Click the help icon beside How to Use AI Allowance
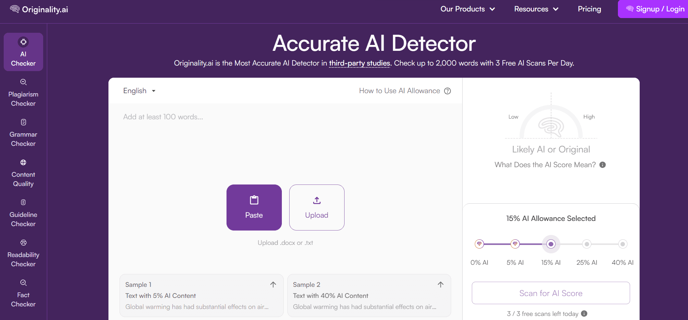 pos(447,91)
